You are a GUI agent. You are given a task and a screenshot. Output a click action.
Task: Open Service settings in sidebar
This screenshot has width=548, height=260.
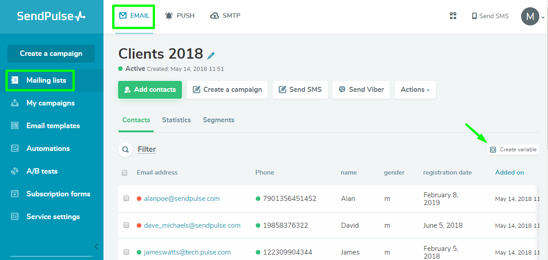pyautogui.click(x=53, y=217)
